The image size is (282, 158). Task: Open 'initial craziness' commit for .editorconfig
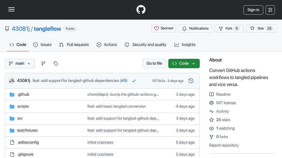(100, 142)
